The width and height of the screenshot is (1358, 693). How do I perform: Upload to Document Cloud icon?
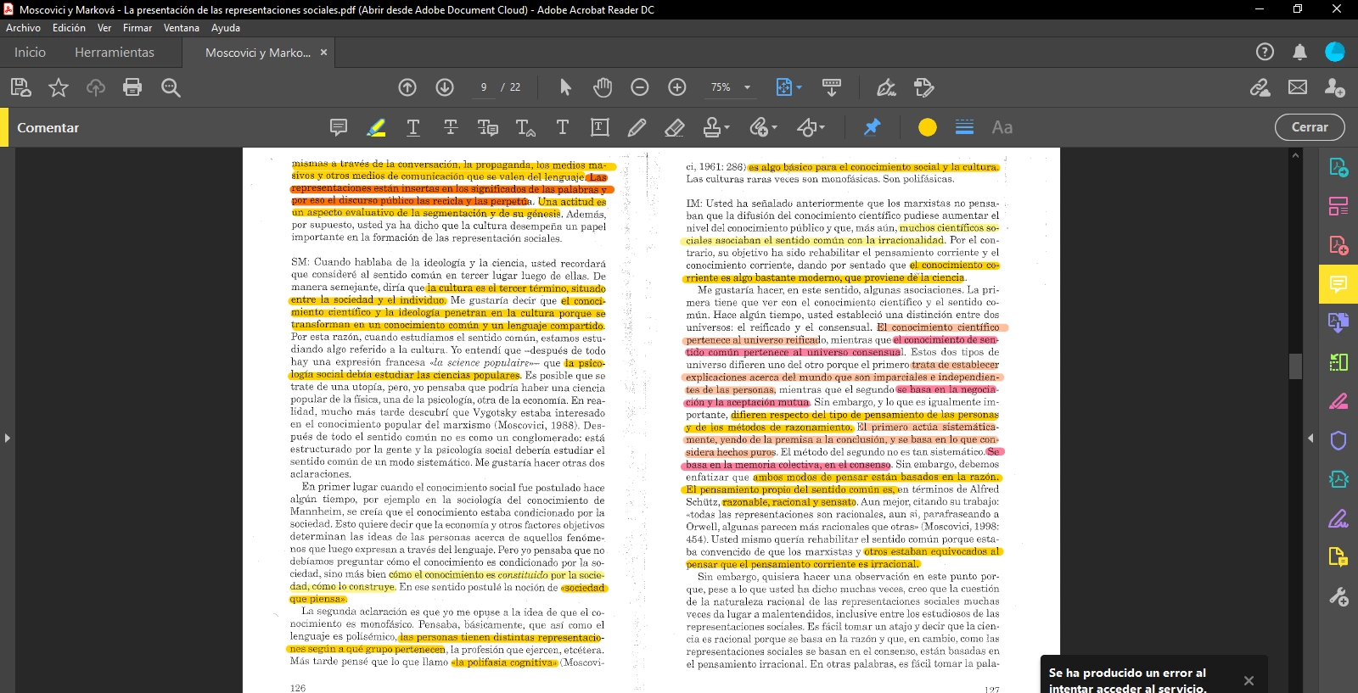(x=95, y=87)
